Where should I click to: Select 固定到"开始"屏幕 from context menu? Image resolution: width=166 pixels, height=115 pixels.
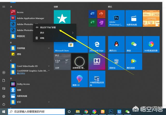point(55,28)
